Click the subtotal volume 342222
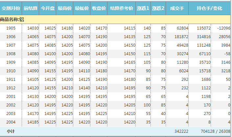This screenshot has width=232, height=137. (x=181, y=131)
